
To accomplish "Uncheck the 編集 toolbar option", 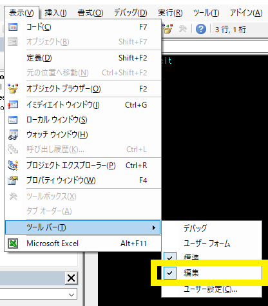I will click(x=212, y=273).
